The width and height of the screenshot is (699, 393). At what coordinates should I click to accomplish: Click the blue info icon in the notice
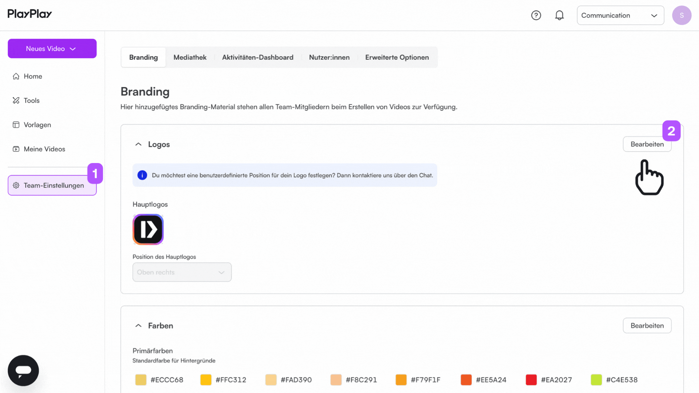142,175
